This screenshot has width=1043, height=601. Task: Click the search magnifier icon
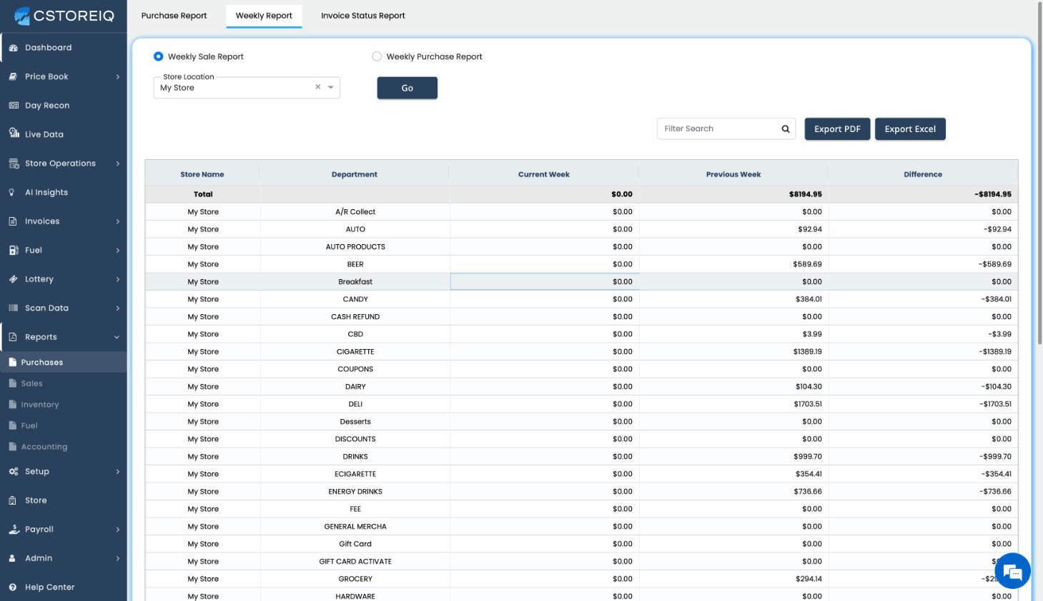(x=786, y=129)
